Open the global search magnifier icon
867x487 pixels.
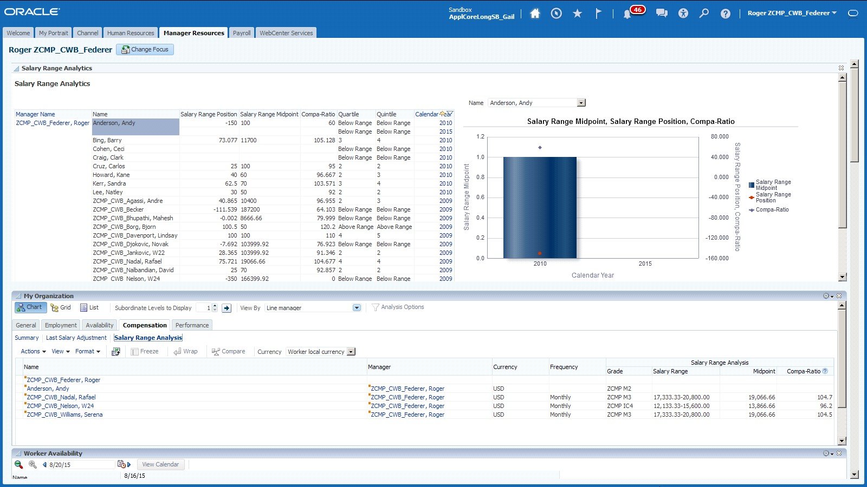(x=704, y=13)
